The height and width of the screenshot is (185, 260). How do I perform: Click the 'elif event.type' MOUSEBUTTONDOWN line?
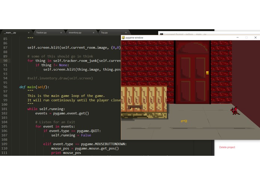(x=85, y=144)
